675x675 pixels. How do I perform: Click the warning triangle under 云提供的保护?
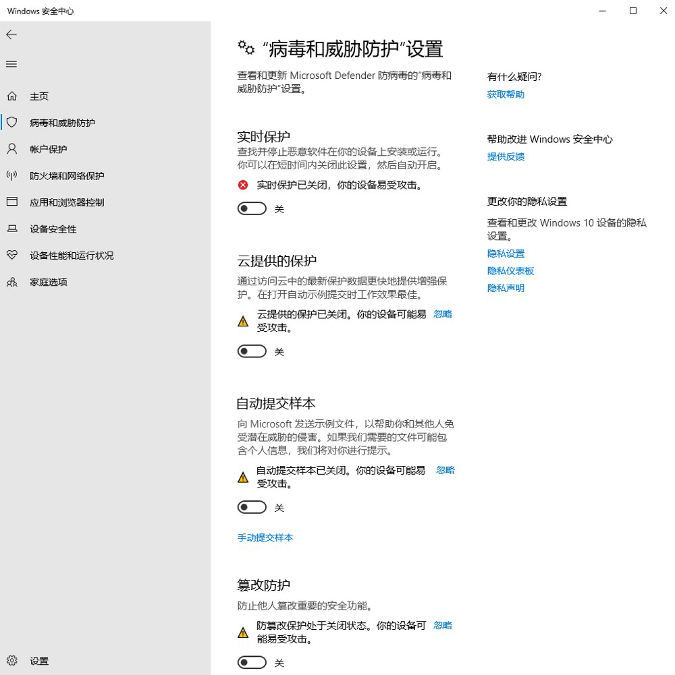click(x=243, y=321)
